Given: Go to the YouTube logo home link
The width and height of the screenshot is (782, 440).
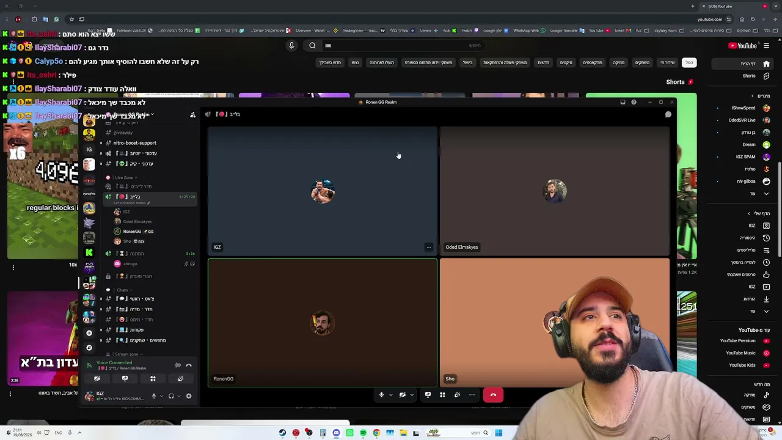Looking at the screenshot, I should coord(743,46).
